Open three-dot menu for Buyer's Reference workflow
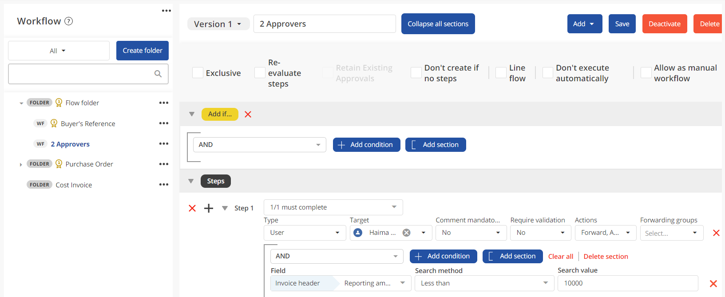The image size is (725, 297). 164,123
